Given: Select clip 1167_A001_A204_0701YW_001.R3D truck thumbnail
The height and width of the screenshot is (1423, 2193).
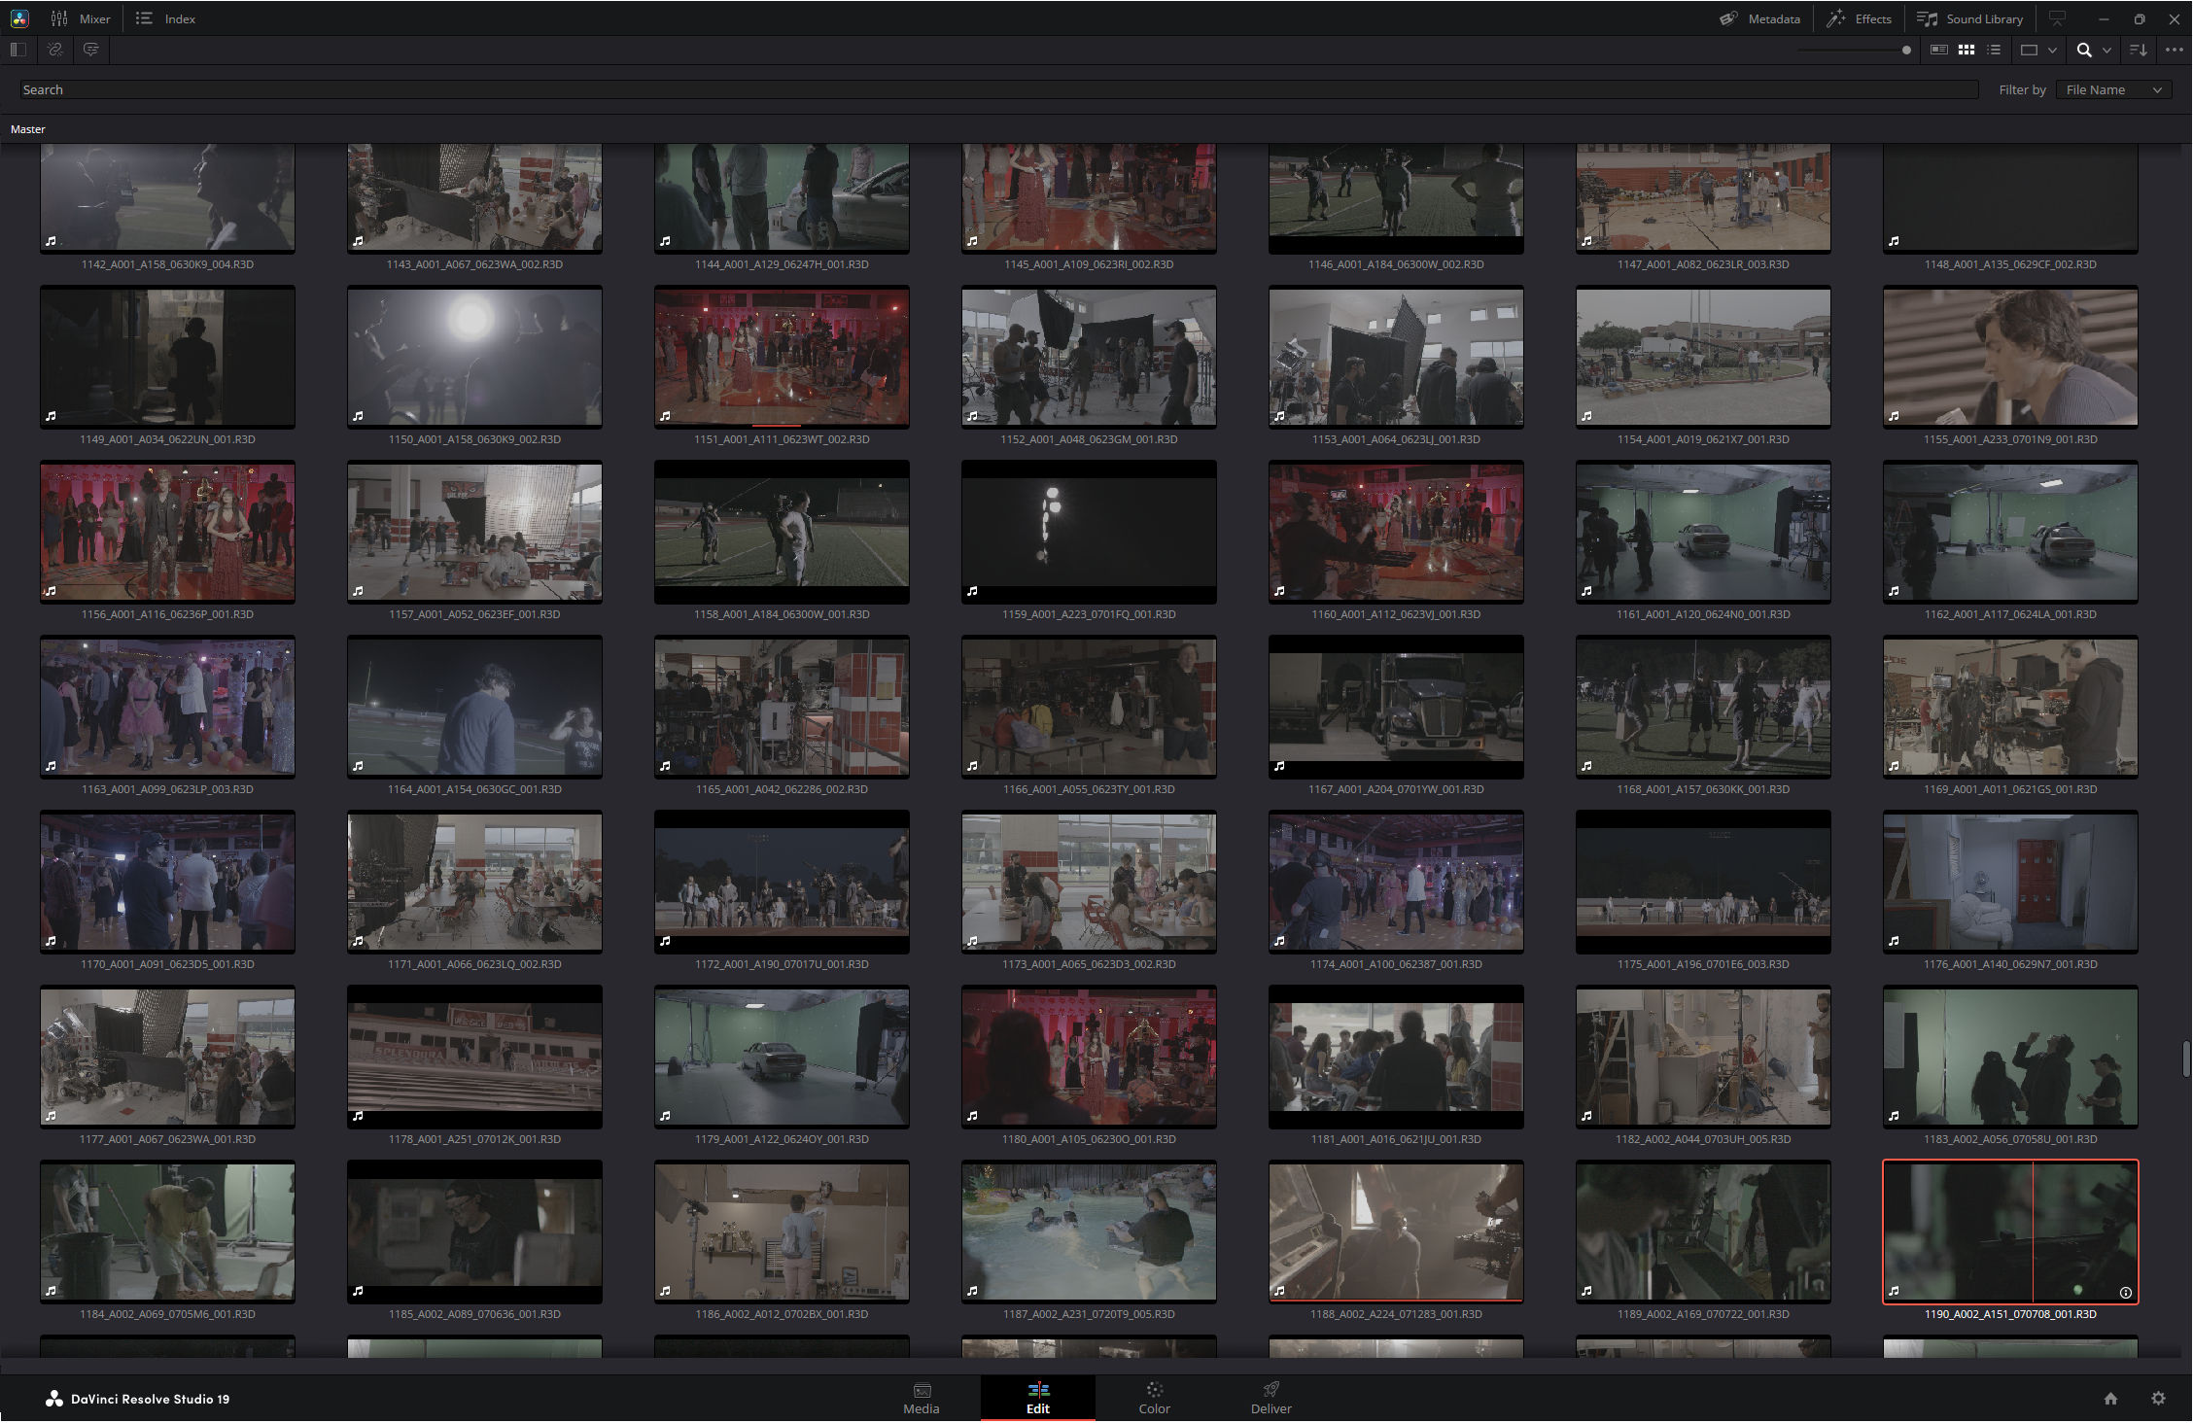Looking at the screenshot, I should pyautogui.click(x=1396, y=707).
